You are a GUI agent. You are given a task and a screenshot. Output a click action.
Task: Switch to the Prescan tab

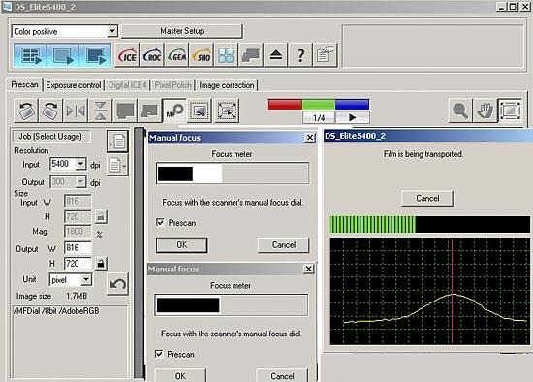click(24, 84)
